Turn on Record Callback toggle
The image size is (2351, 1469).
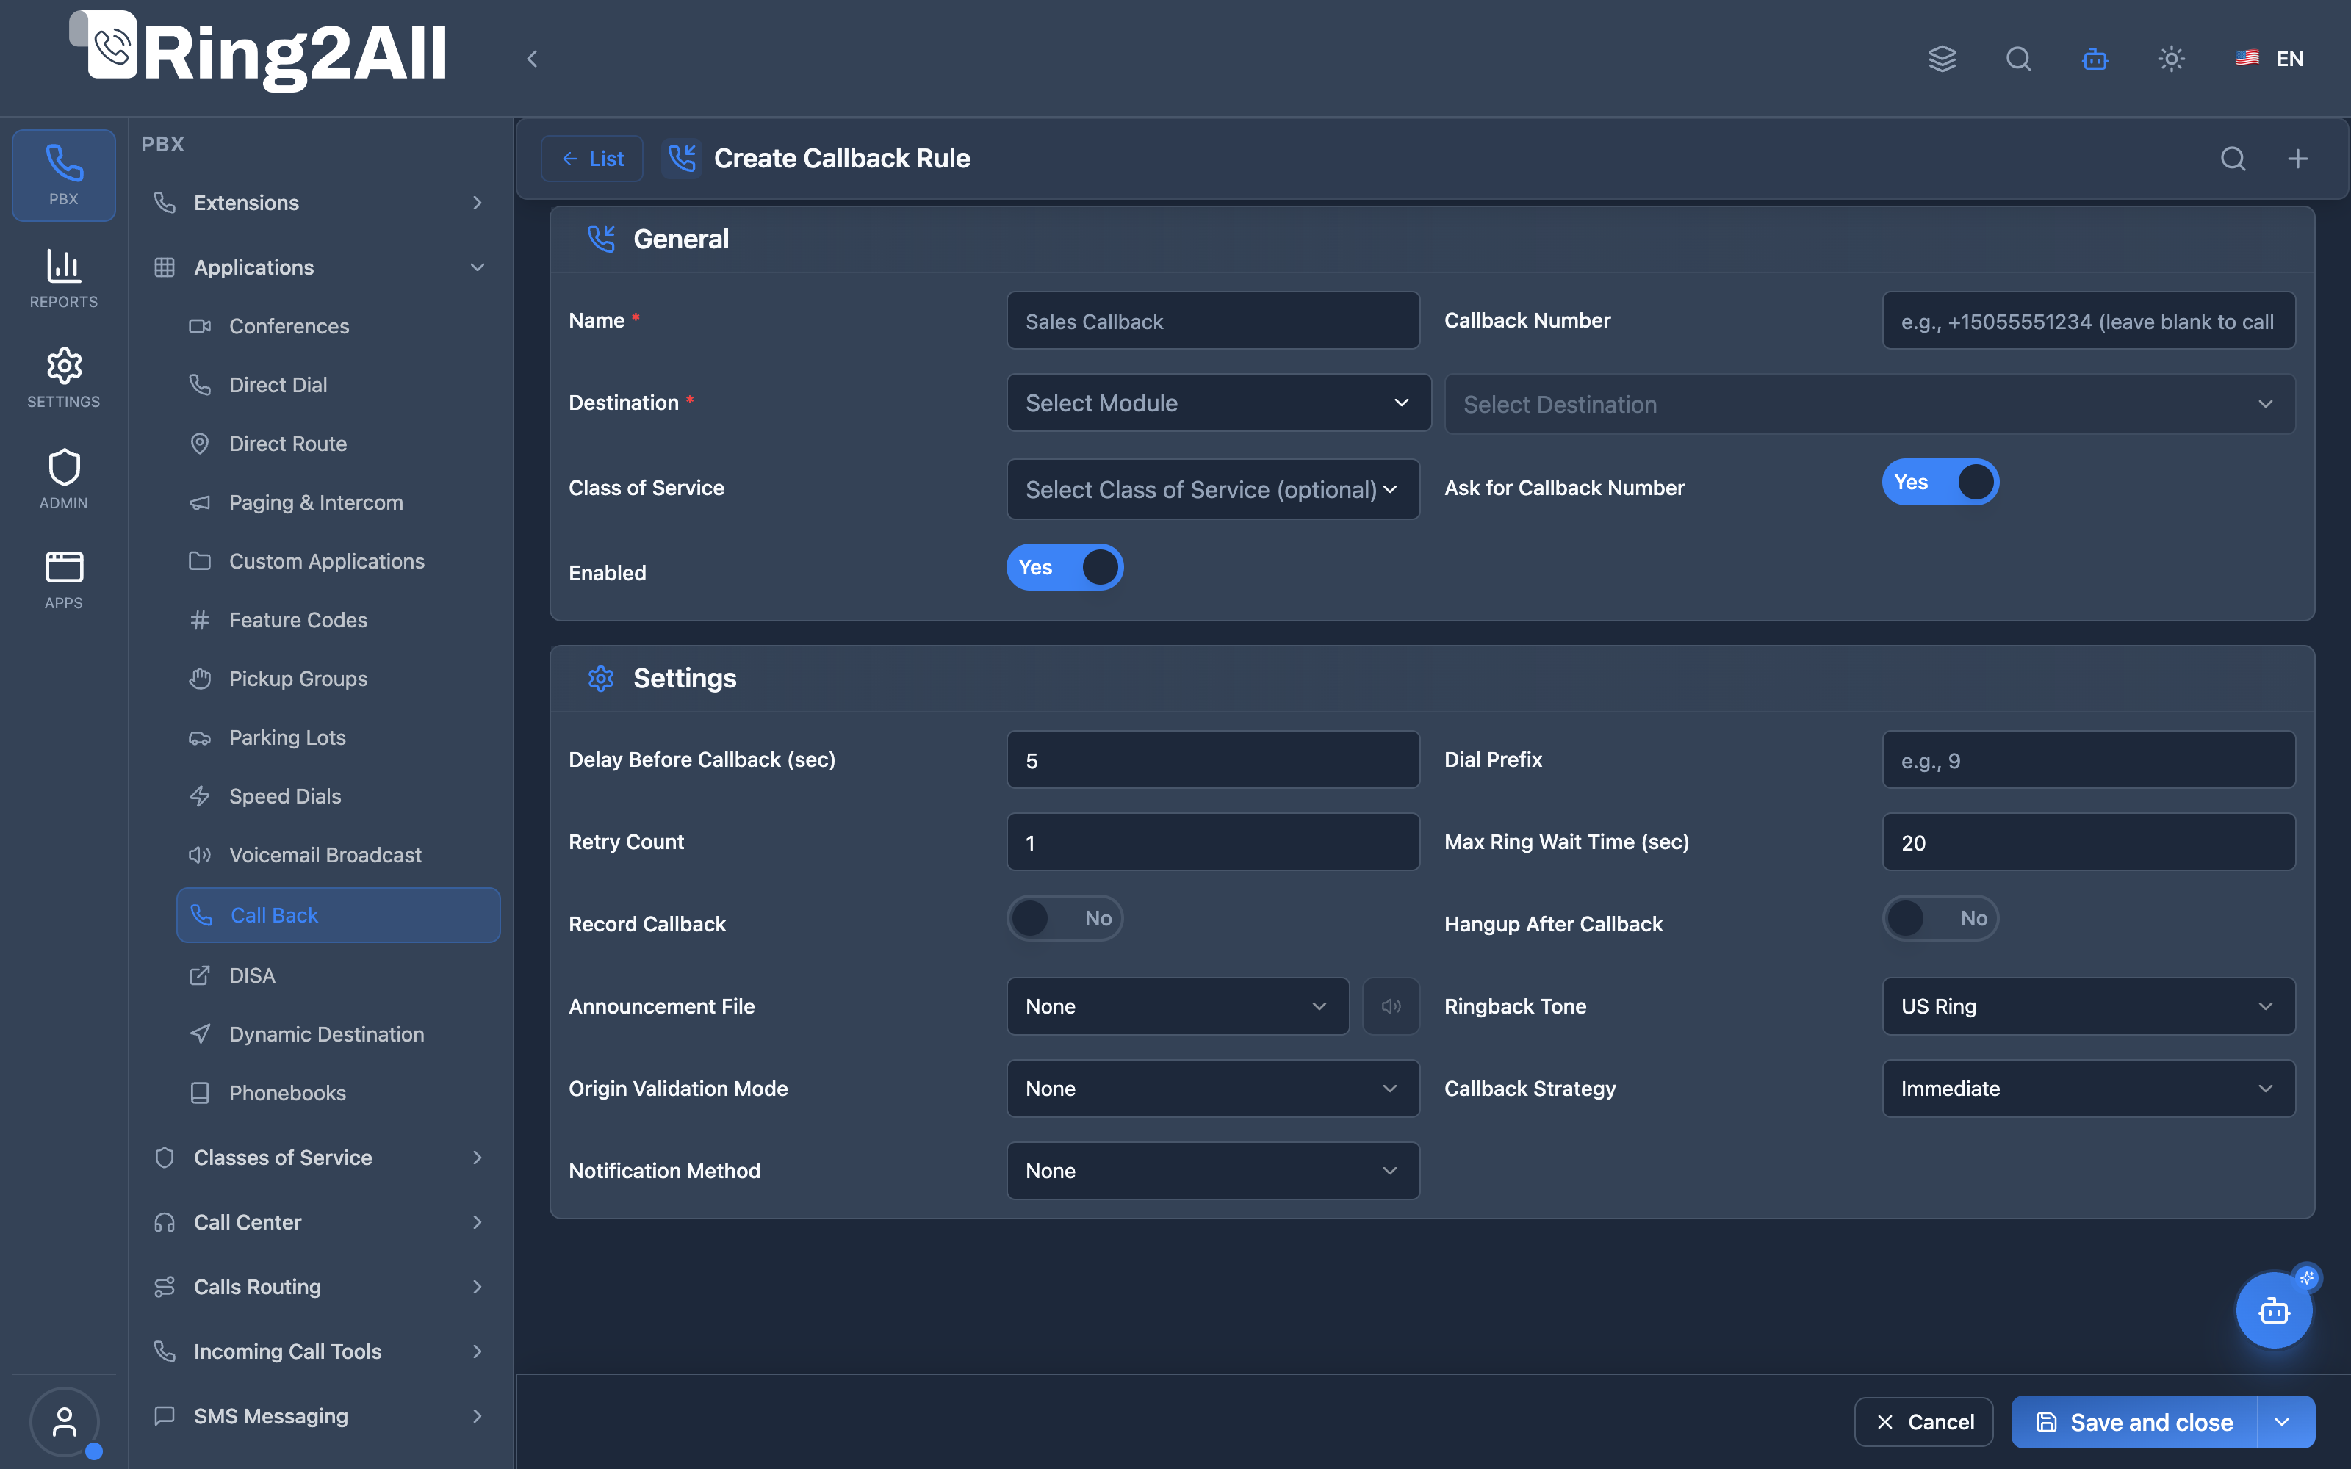pos(1065,918)
